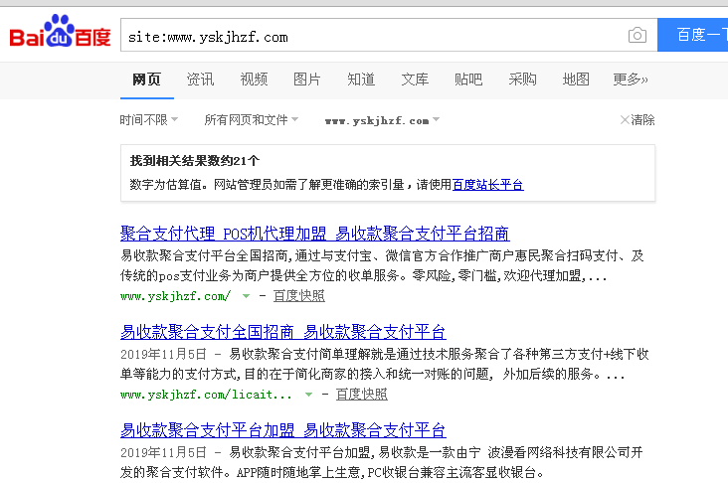
Task: Expand the 更多» menu
Action: pyautogui.click(x=630, y=80)
